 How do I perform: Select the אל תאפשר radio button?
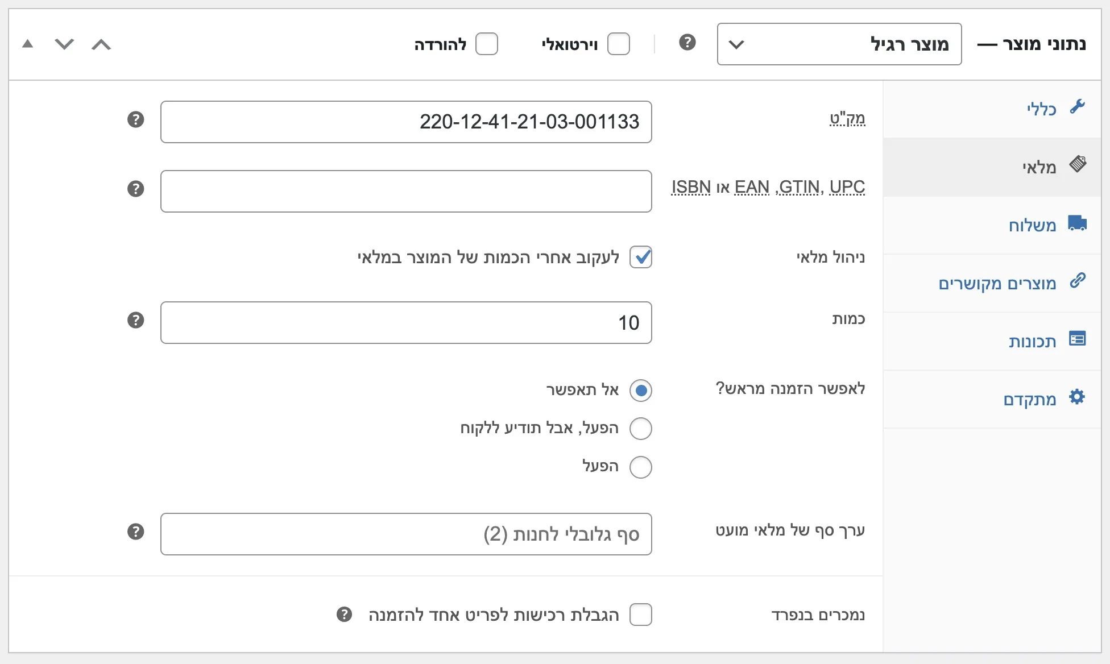(x=641, y=391)
